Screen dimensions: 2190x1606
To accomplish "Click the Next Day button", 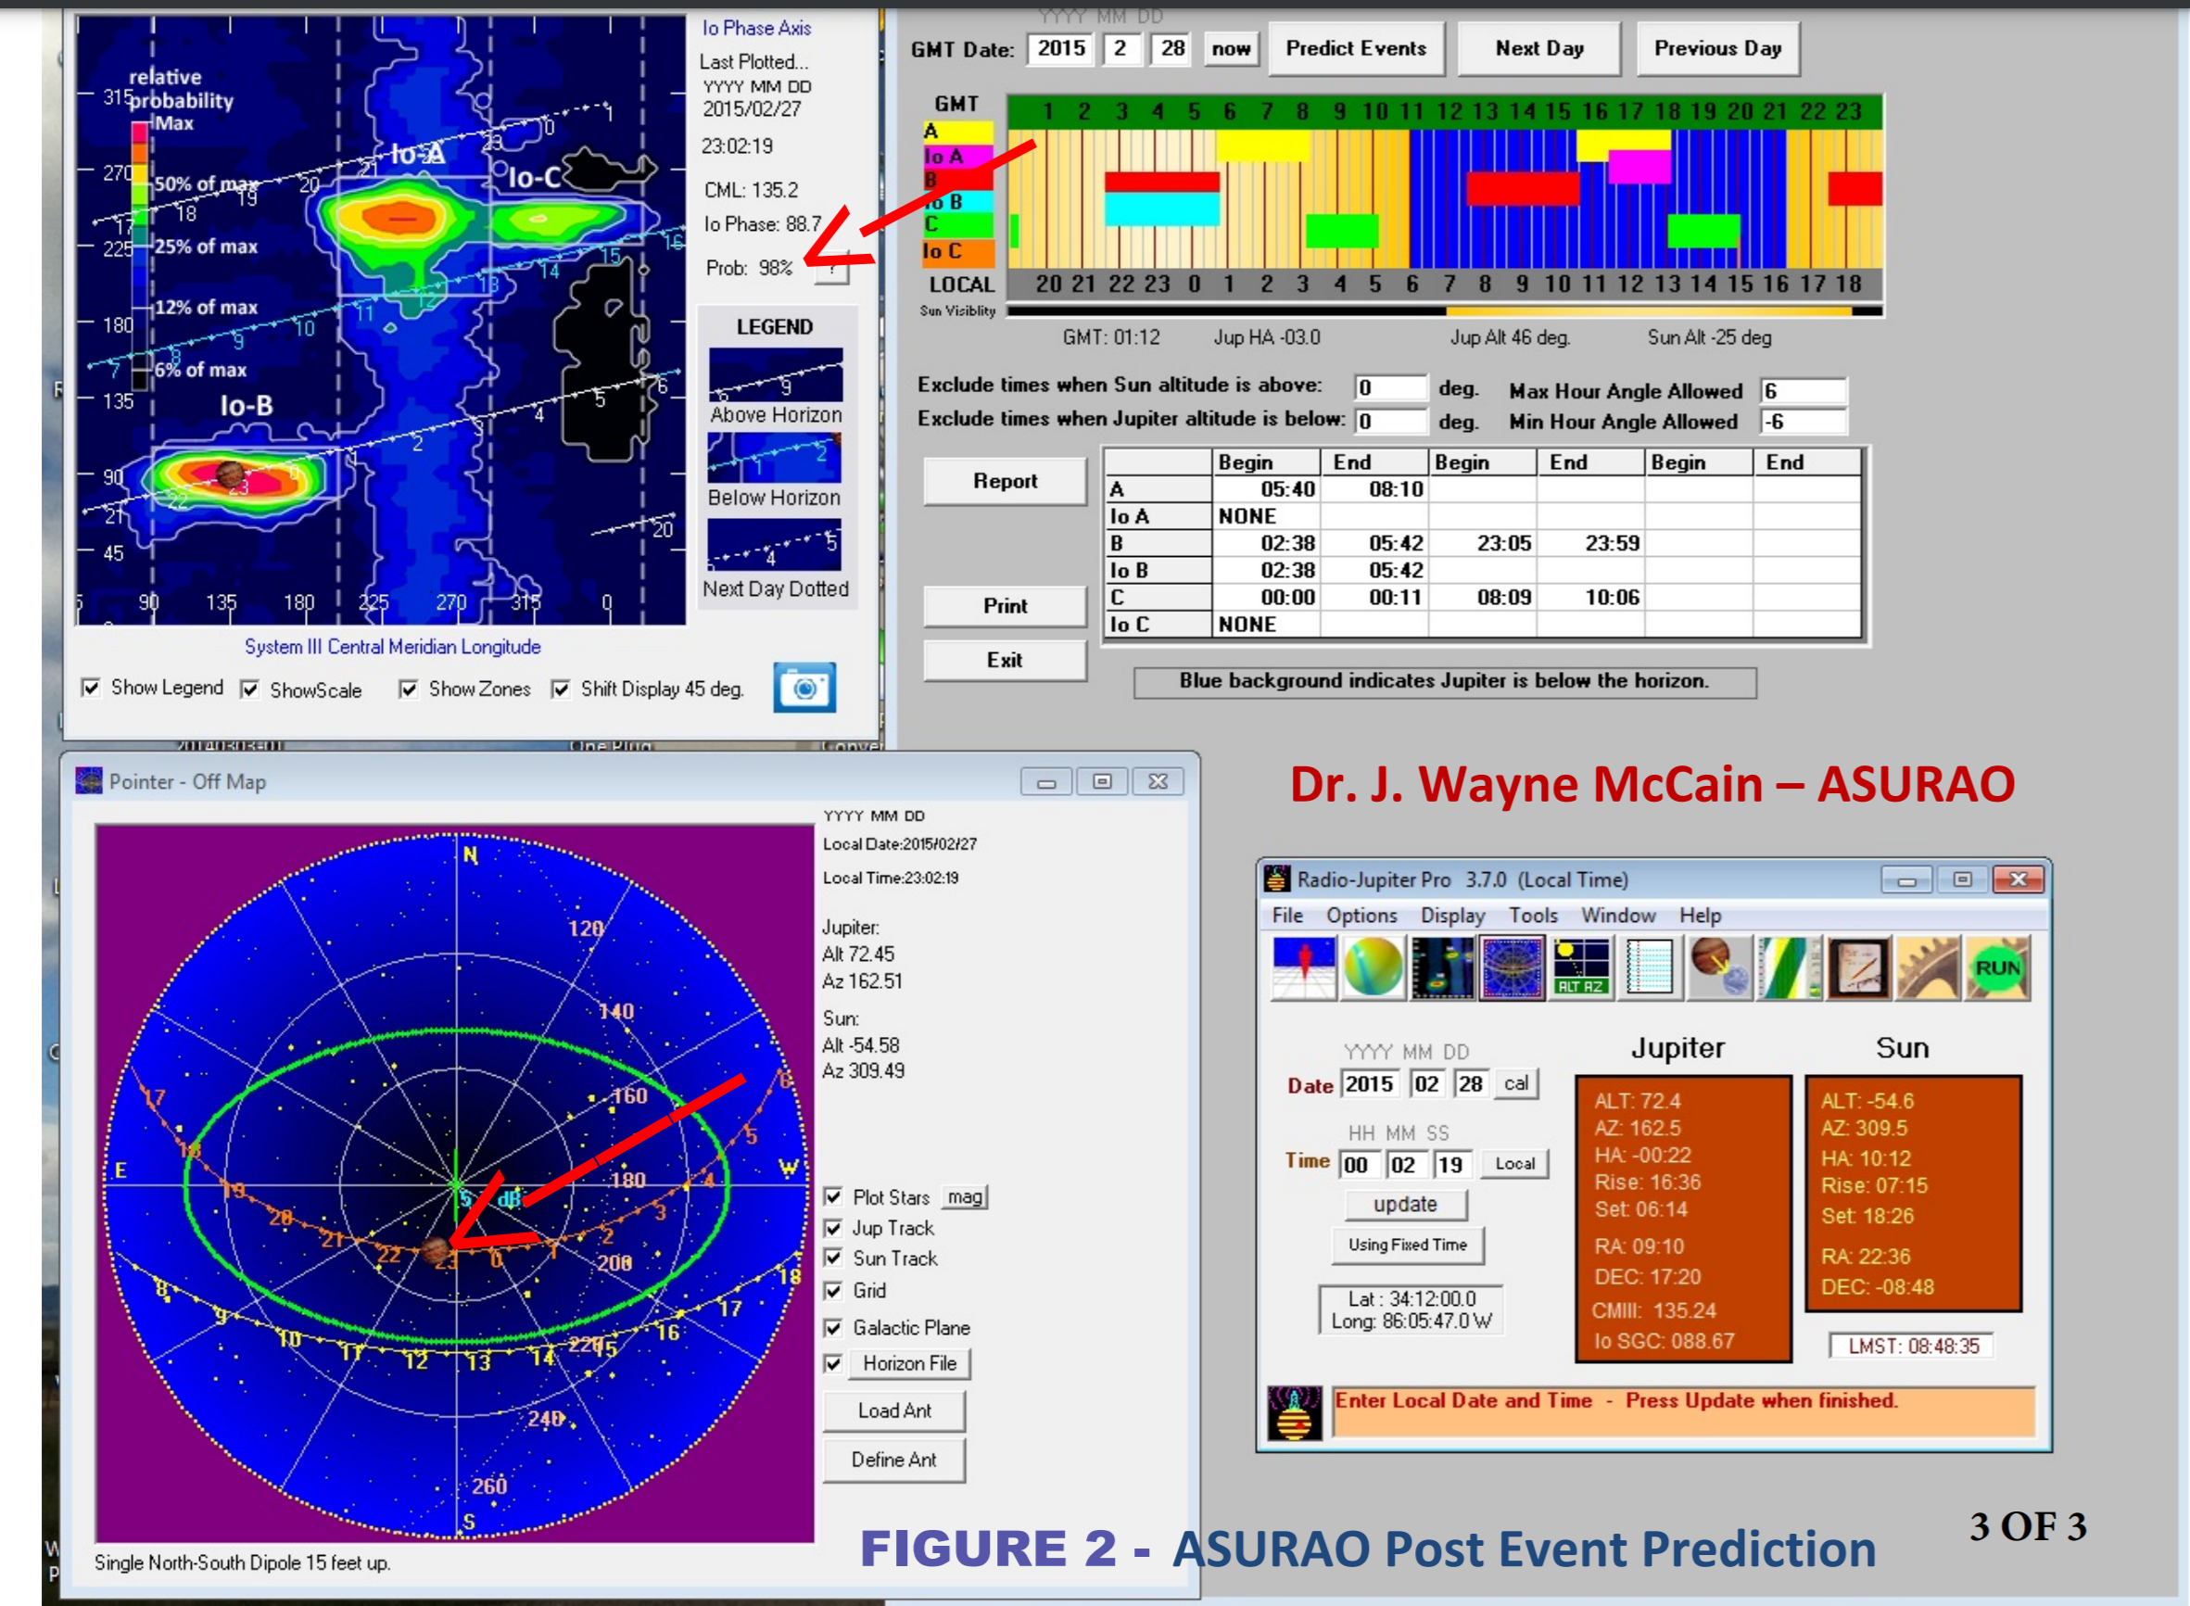I will tap(1538, 48).
